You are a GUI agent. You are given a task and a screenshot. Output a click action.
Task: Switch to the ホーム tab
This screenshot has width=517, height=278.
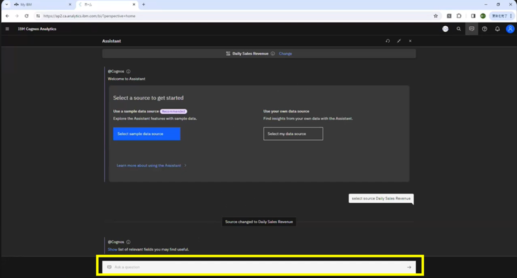click(107, 4)
